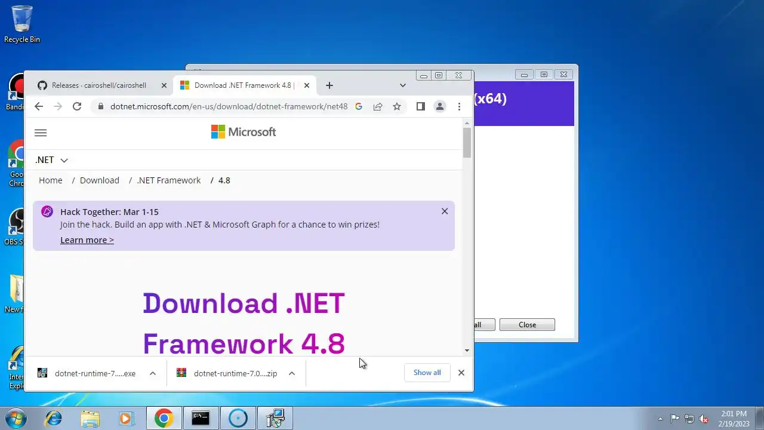Click the Hack Together banner icon
The height and width of the screenshot is (430, 764).
[47, 211]
